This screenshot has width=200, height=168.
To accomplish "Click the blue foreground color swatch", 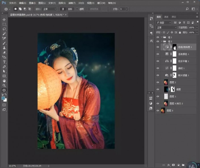I will [3, 98].
